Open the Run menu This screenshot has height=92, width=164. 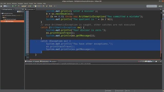pyautogui.click(x=35, y=3)
